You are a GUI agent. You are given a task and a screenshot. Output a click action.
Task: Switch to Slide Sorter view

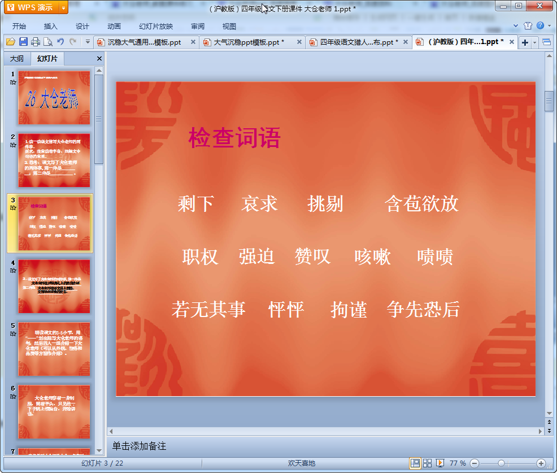[427, 463]
